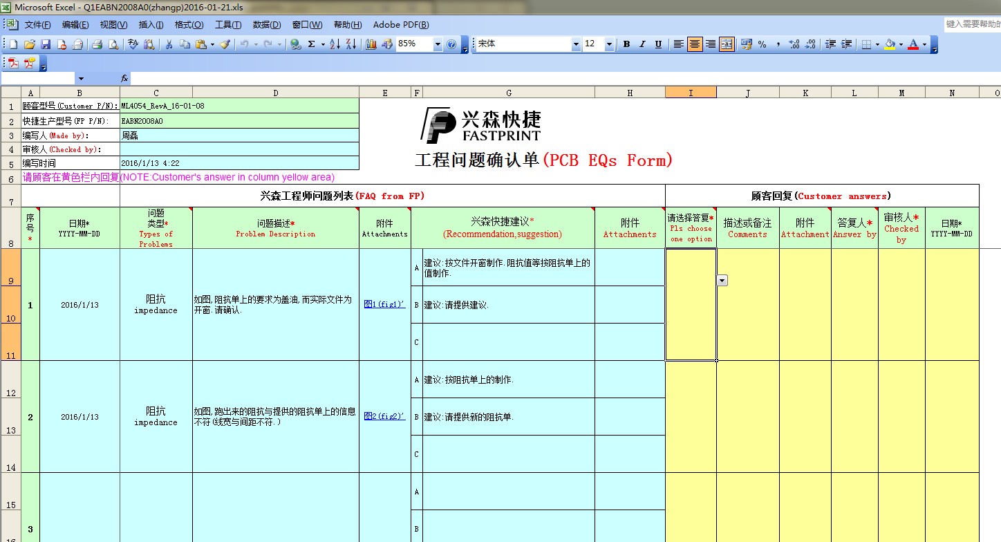Select column I header
Screen dimensions: 1001x542
tap(691, 93)
